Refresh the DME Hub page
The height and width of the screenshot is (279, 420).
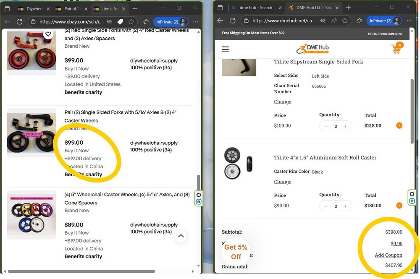point(233,21)
